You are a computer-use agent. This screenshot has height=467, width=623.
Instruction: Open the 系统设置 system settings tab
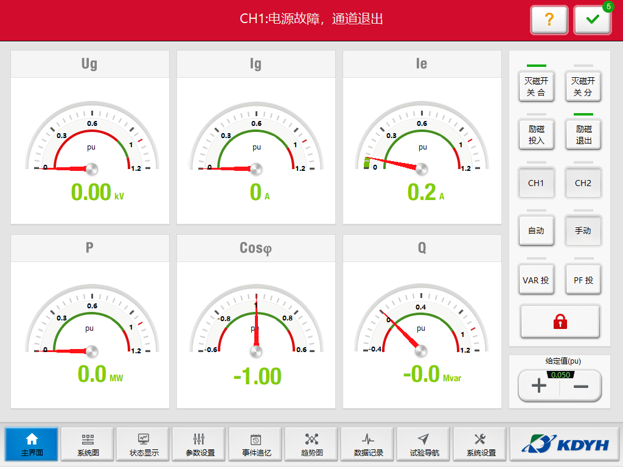click(x=481, y=445)
